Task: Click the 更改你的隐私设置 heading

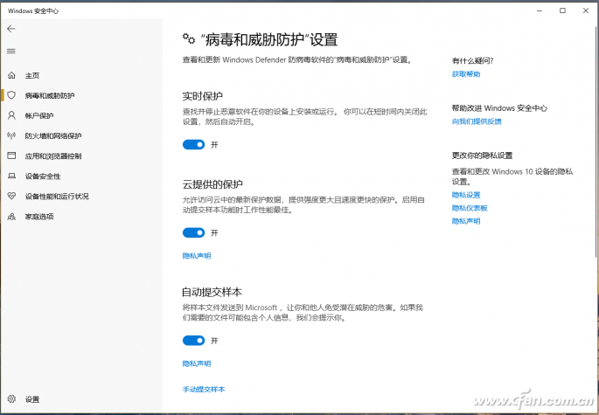Action: click(x=482, y=156)
